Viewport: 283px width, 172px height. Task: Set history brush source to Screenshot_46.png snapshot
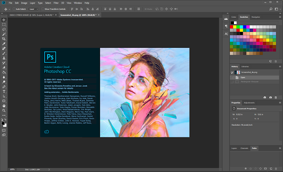232,73
